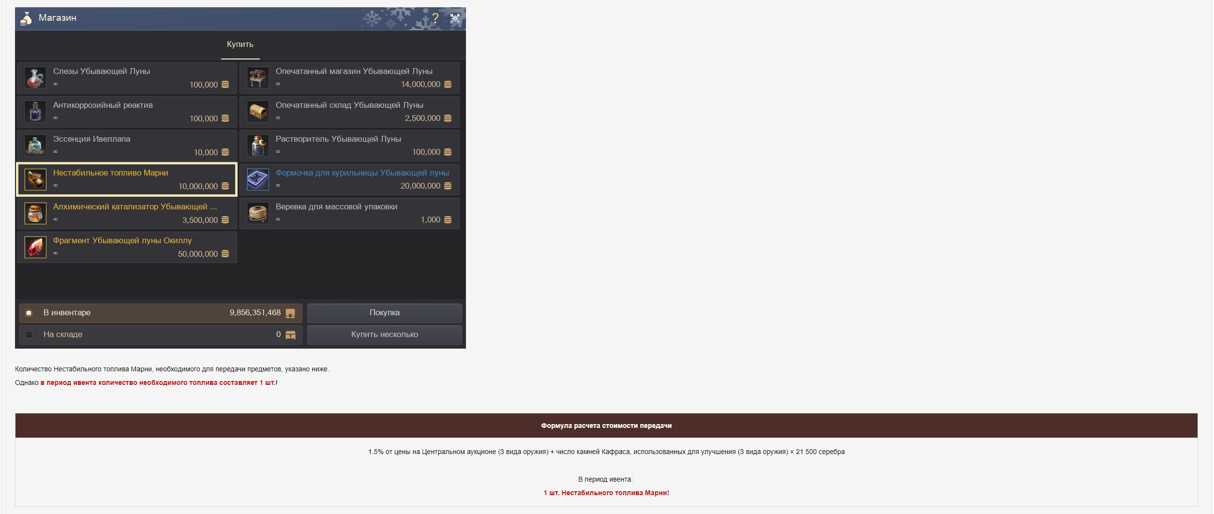Screen dimensions: 1214x514
Task: Select item name Алхимический катализатор Убывающей ...
Action: [135, 207]
